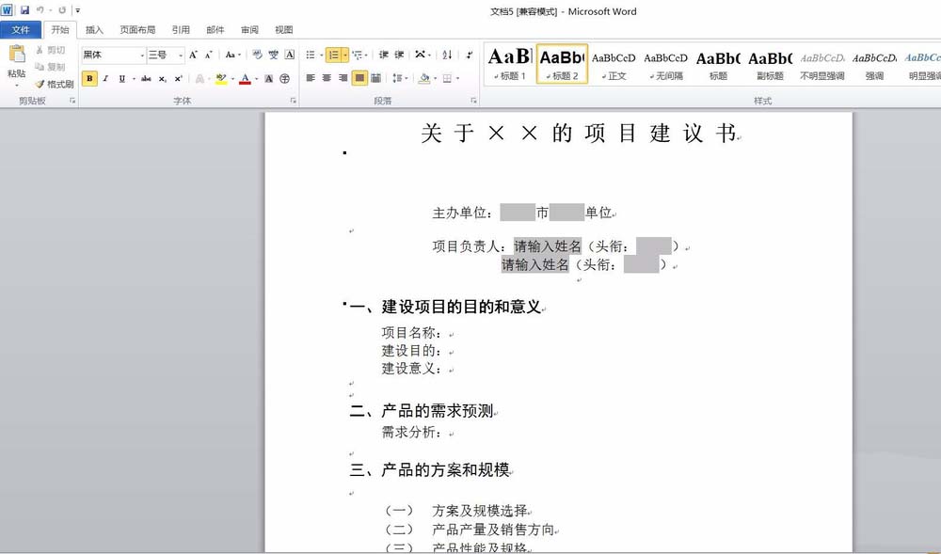Click the Paste (粘贴) clipboard icon
Screen dimensions: 941x554
pos(16,56)
